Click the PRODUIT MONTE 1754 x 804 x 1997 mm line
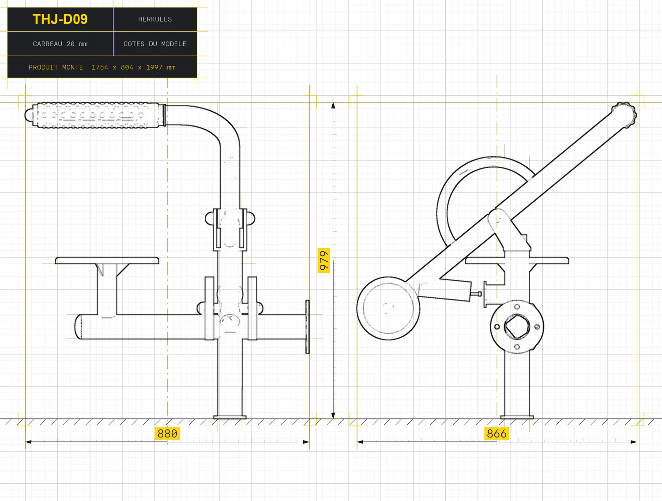Screen dimensions: 662x501 pos(102,68)
